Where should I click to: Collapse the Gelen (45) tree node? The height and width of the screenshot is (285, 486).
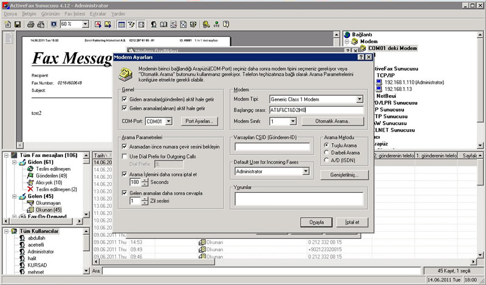pos(14,196)
